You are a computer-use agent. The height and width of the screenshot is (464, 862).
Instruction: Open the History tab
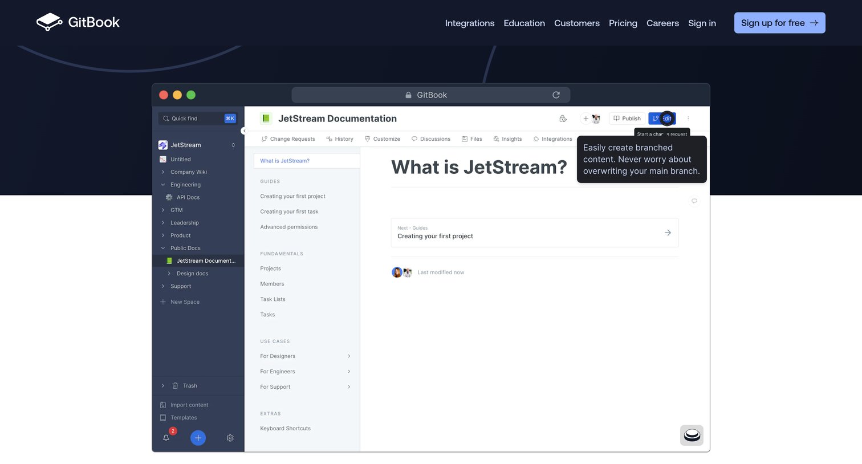[x=340, y=139]
